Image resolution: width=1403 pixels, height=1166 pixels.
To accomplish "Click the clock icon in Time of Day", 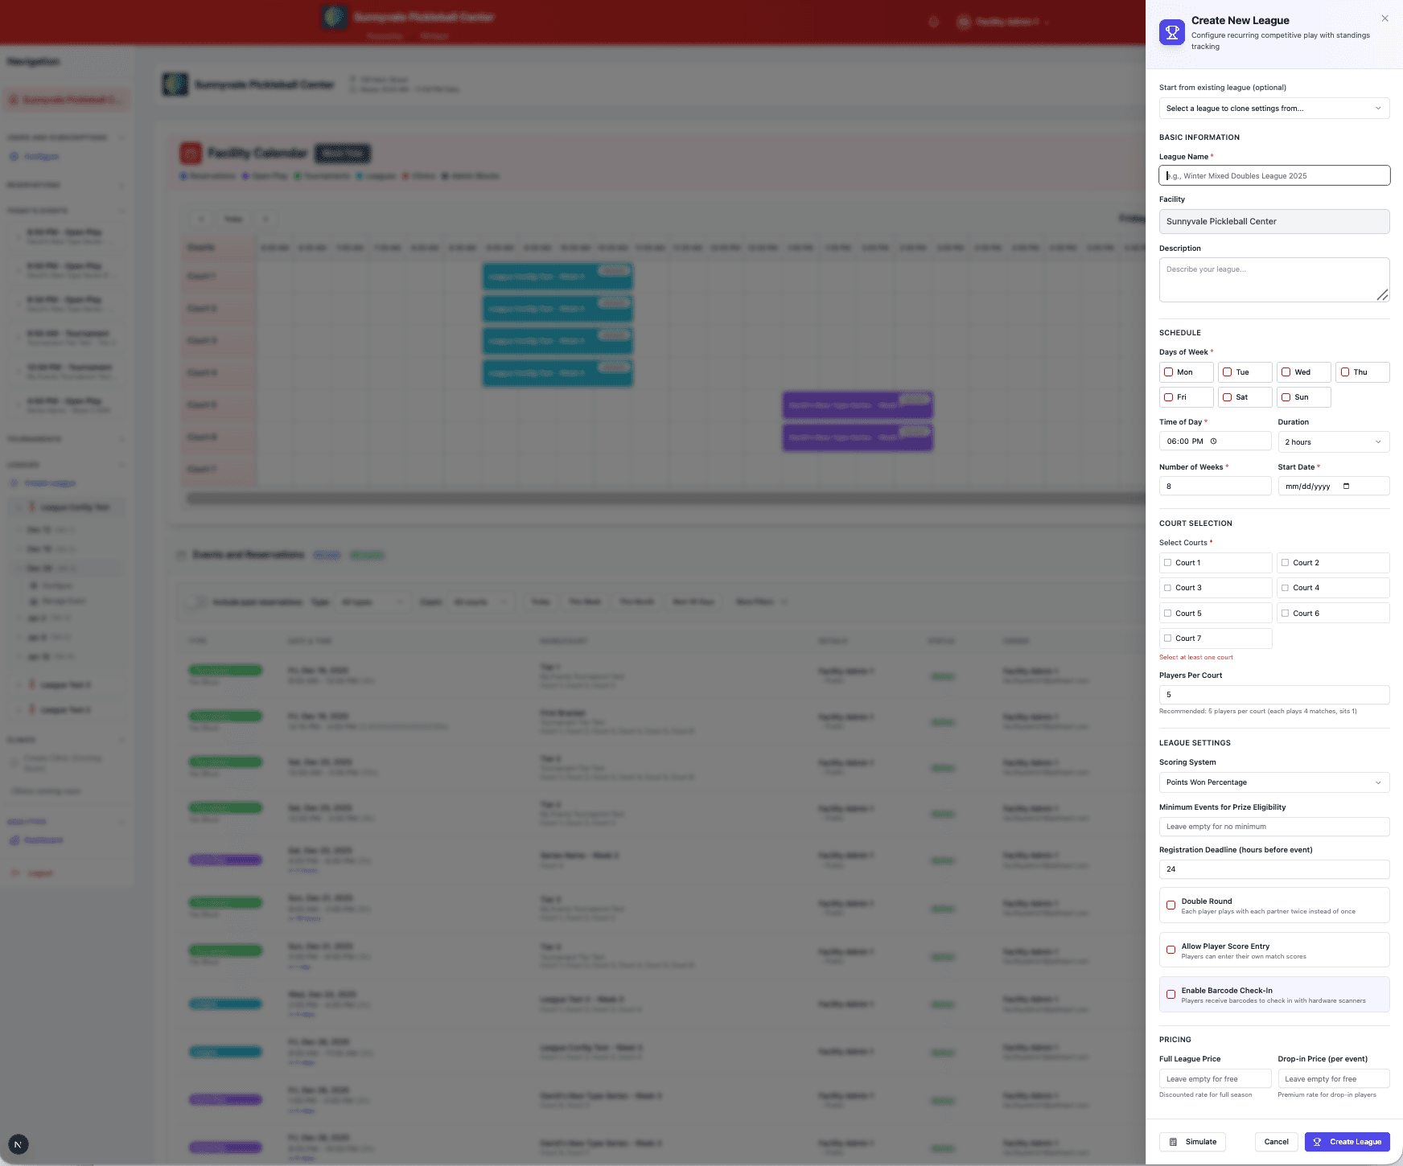I will 1213,441.
